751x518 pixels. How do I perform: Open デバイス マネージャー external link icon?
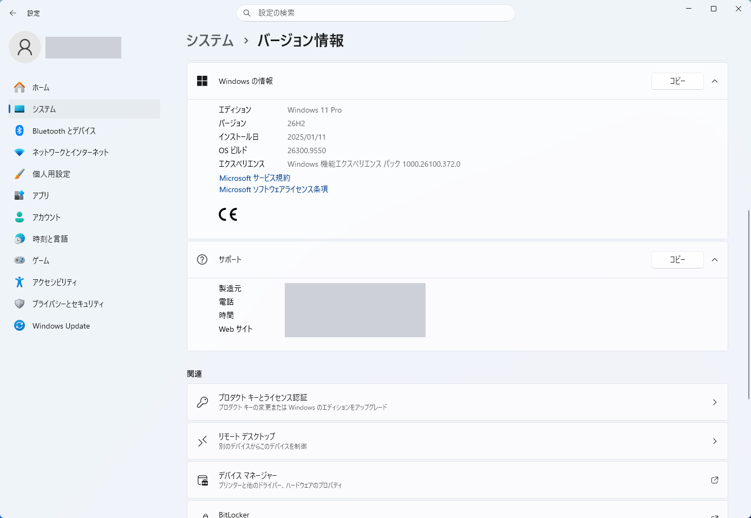point(715,480)
